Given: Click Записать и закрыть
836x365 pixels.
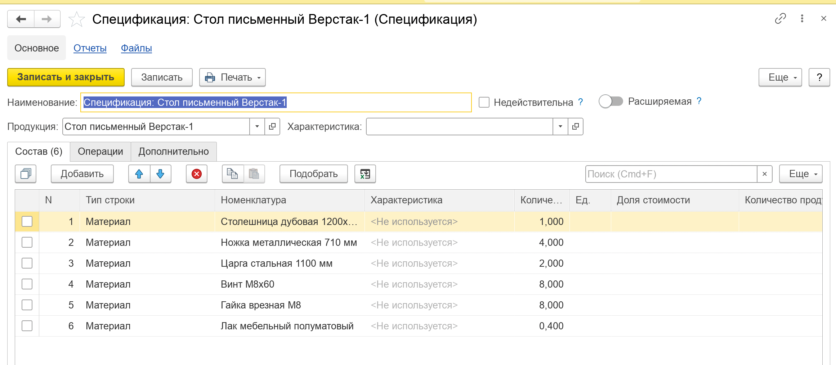Looking at the screenshot, I should 66,77.
